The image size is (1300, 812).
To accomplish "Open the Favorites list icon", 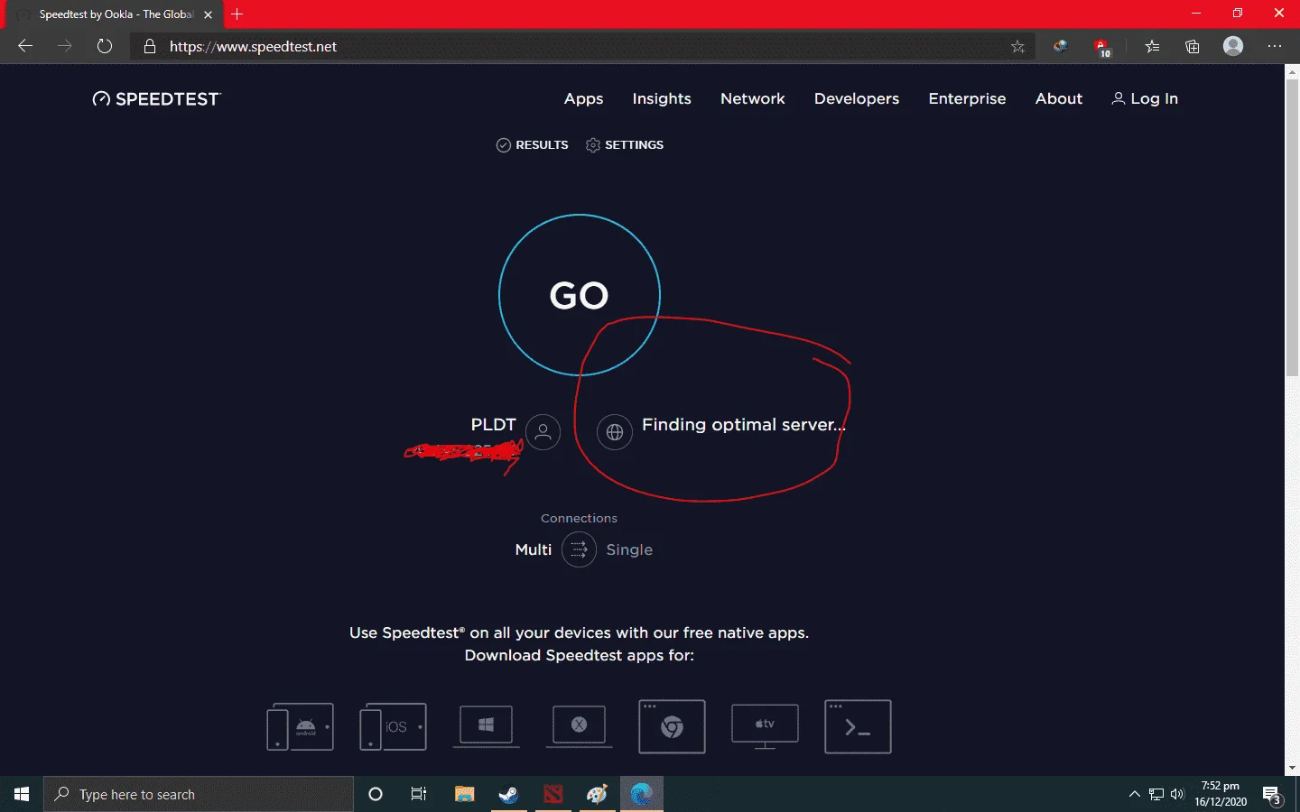I will pos(1152,46).
